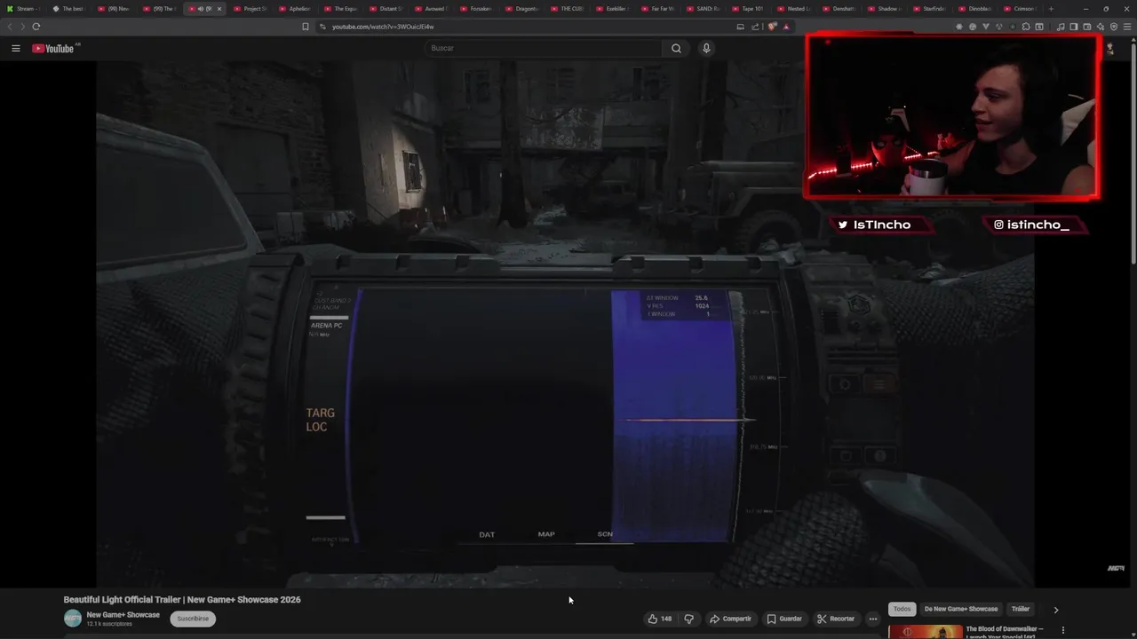
Task: Select the 'Tráiler' filter chip
Action: (1021, 609)
